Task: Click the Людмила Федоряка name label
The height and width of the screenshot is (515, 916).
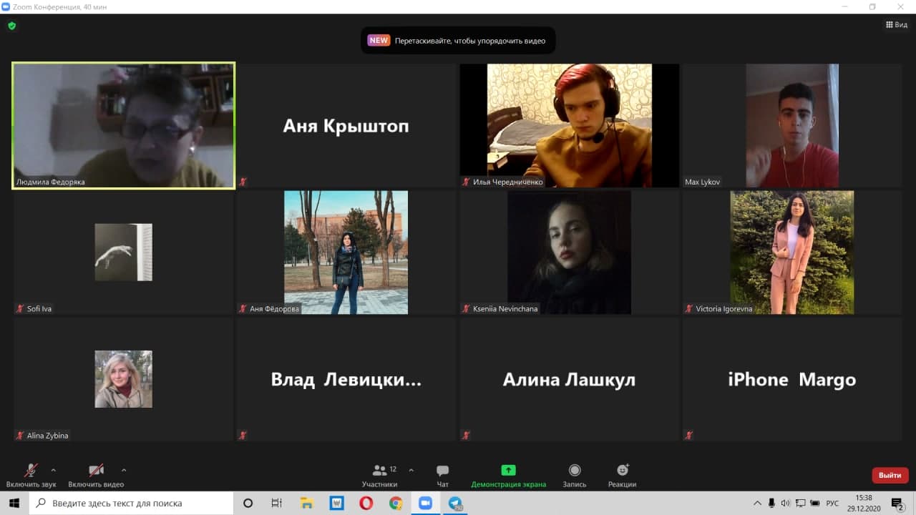Action: tap(50, 182)
